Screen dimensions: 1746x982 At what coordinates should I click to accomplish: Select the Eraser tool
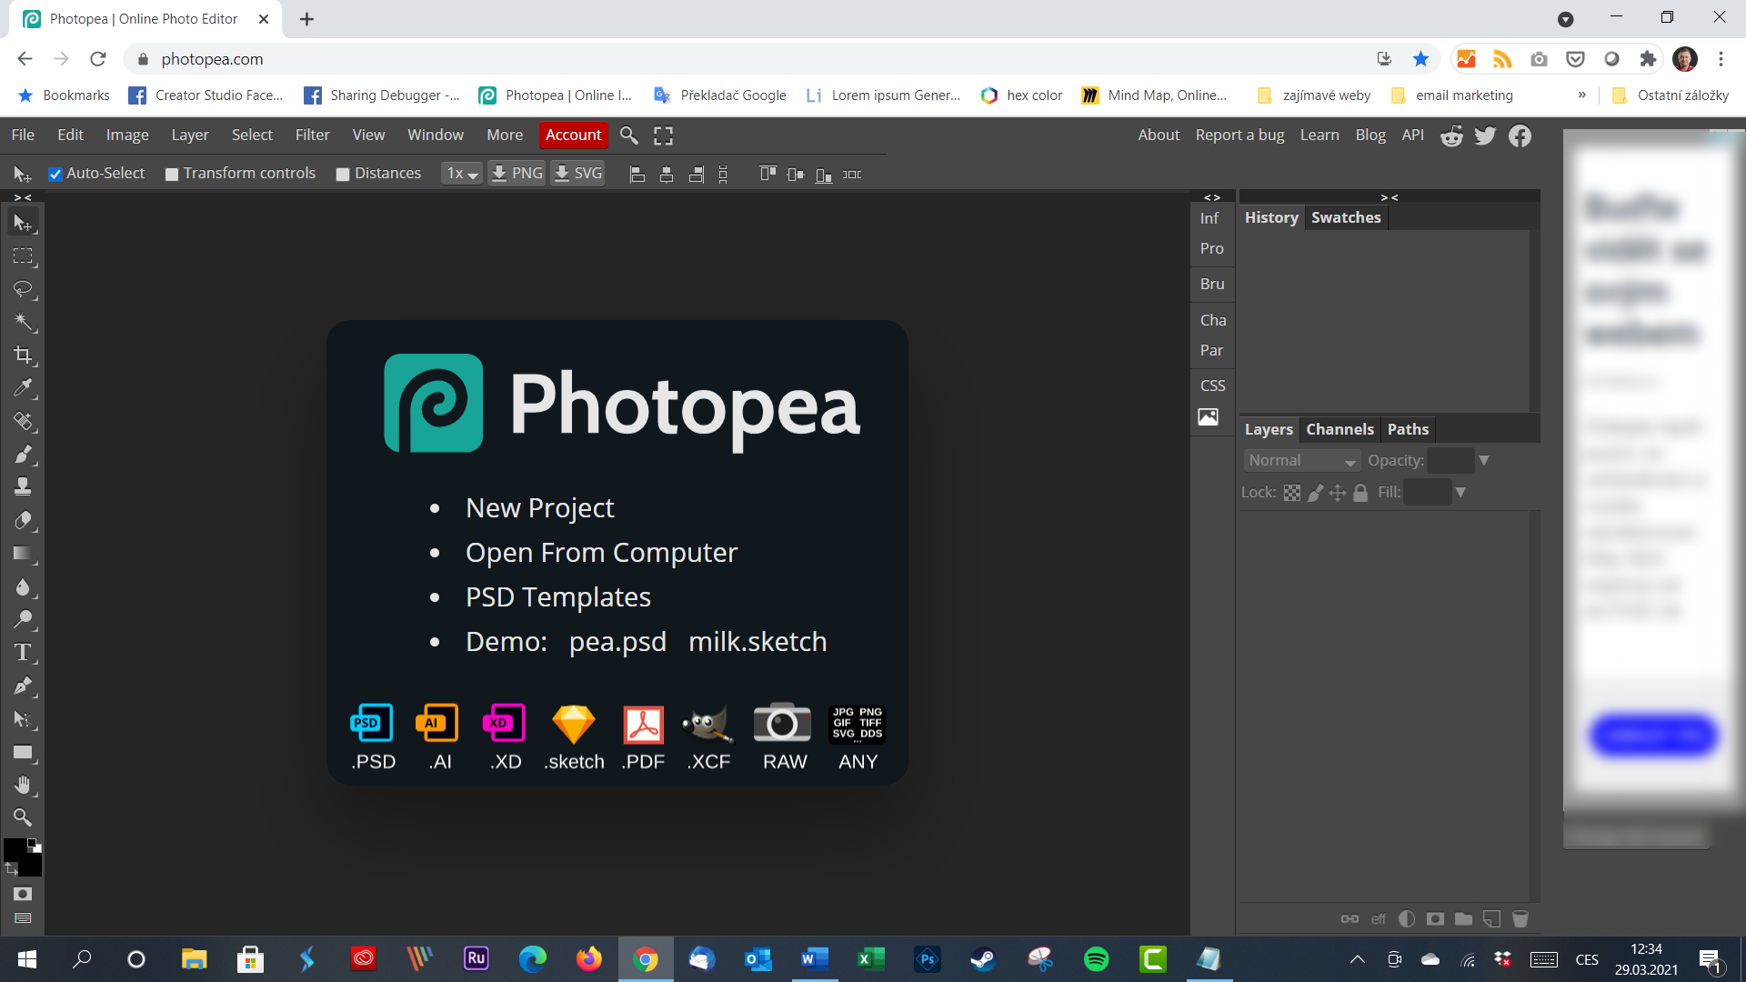pos(23,521)
